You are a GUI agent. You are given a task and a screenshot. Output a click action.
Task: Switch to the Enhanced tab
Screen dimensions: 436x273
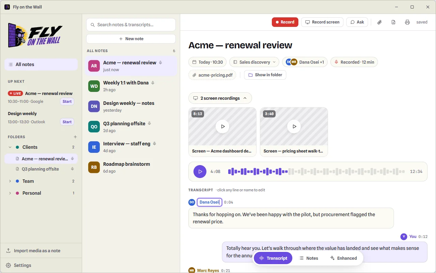(343, 258)
